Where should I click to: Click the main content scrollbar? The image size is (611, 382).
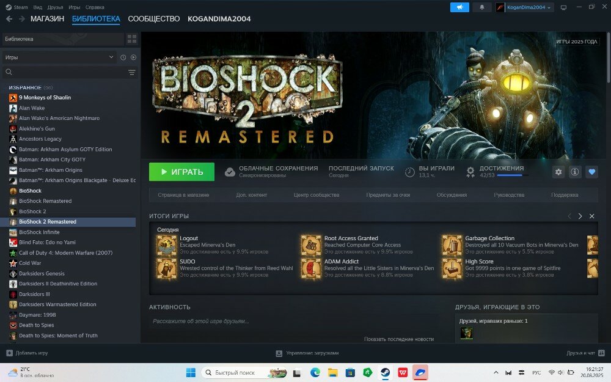click(608, 59)
